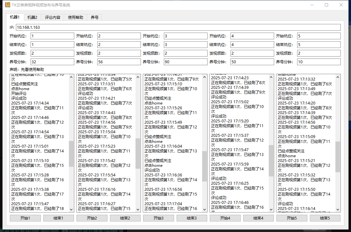The height and width of the screenshot is (232, 351).
Task: Focus the 结束坑位 field with value 3
Action: tap(186, 45)
